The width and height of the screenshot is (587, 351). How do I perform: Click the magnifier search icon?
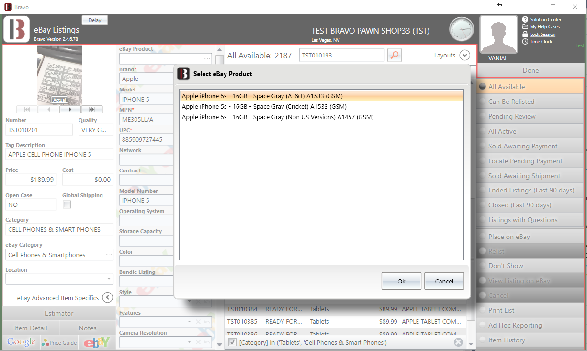coord(395,55)
